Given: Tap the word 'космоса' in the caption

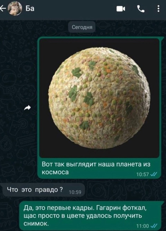Looking at the screenshot, I should tap(55, 172).
